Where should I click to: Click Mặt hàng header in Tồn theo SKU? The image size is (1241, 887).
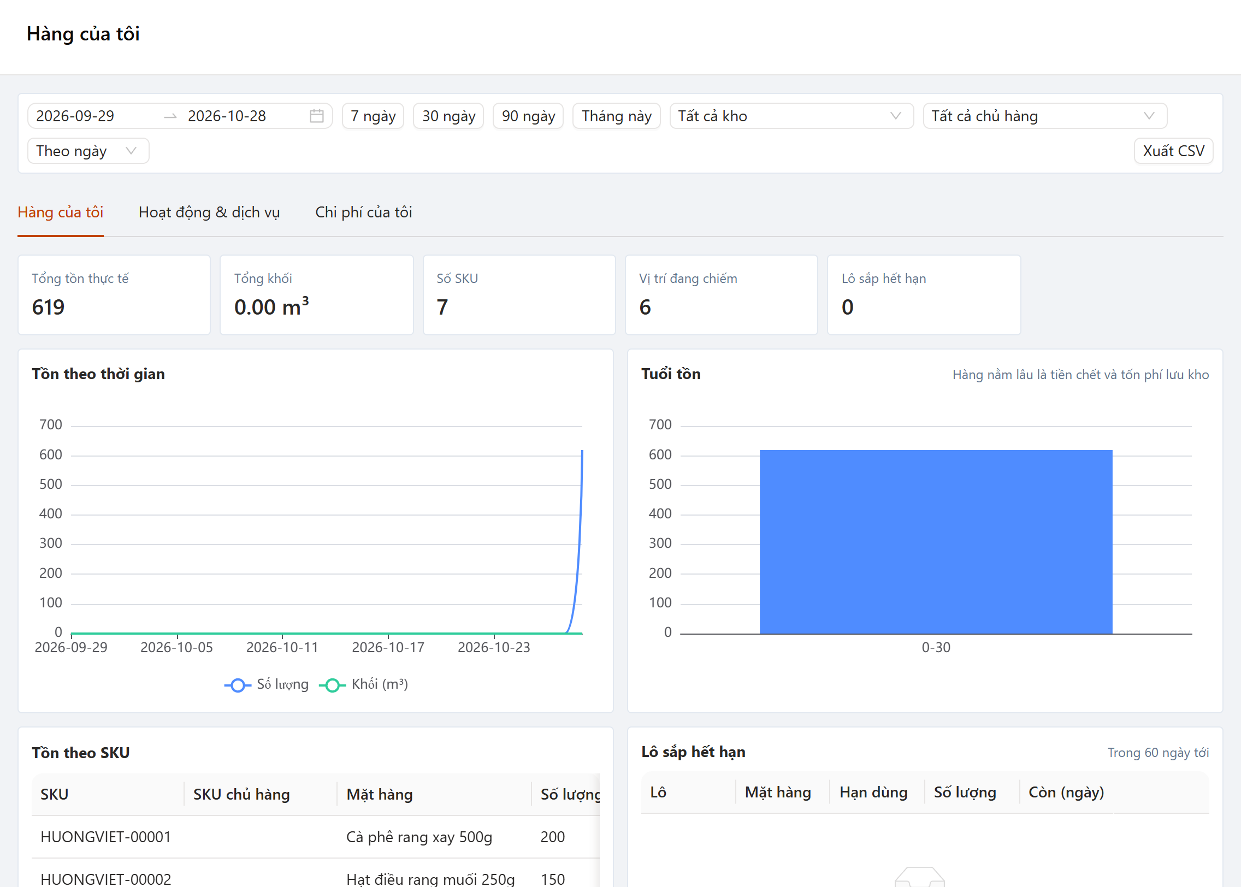click(434, 794)
